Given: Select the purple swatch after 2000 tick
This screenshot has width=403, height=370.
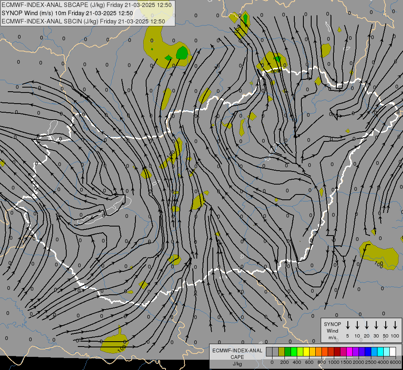Looking at the screenshot, I should (362, 352).
